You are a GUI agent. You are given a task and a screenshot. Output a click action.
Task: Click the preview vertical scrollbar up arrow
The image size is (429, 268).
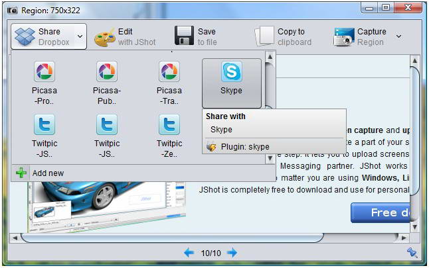pos(415,60)
